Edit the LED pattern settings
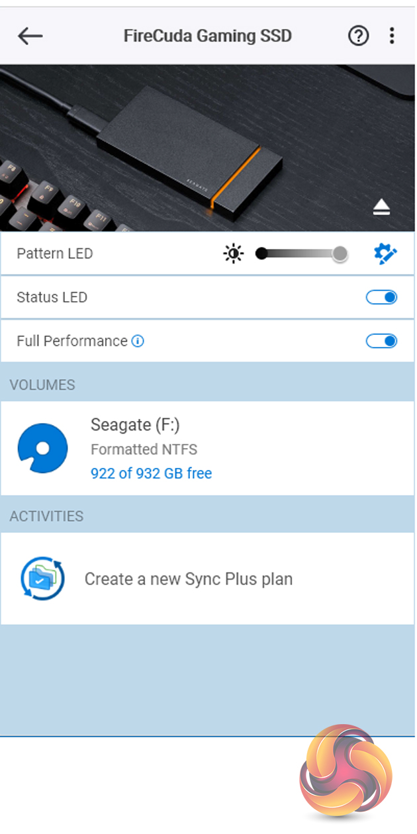 (x=385, y=254)
